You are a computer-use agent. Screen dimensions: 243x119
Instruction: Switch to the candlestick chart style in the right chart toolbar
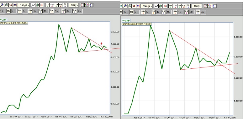click(x=165, y=6)
